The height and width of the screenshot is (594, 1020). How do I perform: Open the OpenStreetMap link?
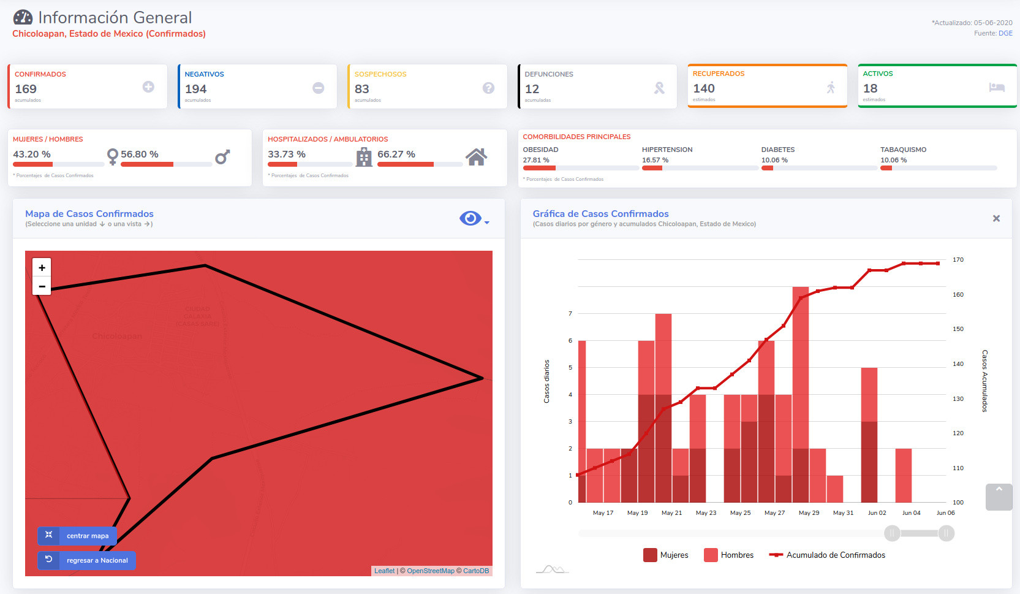tap(431, 571)
